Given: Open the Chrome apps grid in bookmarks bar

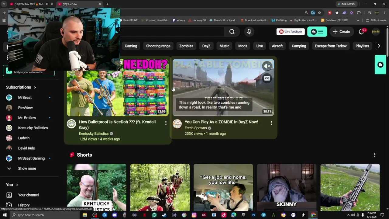Looking at the screenshot, I should point(4,20).
